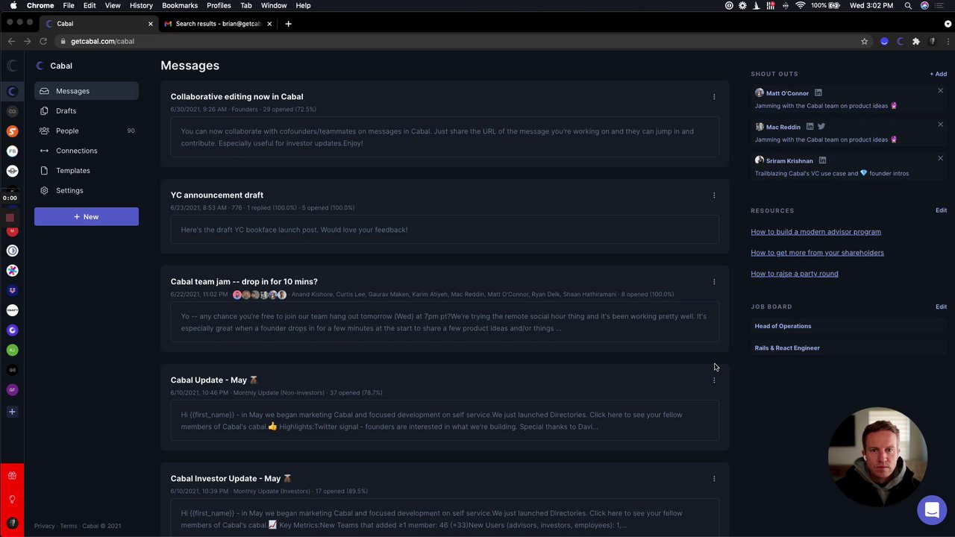Click the New message button
The width and height of the screenshot is (955, 537).
click(86, 216)
